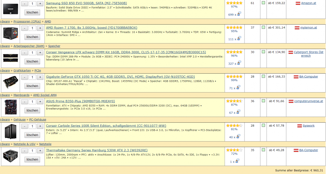Viewport: 326px width, 174px height.
Task: Decrease quantity of AMD Ryzen 7 with minus
Action: point(24,28)
